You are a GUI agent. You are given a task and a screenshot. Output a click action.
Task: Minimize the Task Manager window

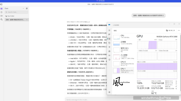click(x=169, y=24)
